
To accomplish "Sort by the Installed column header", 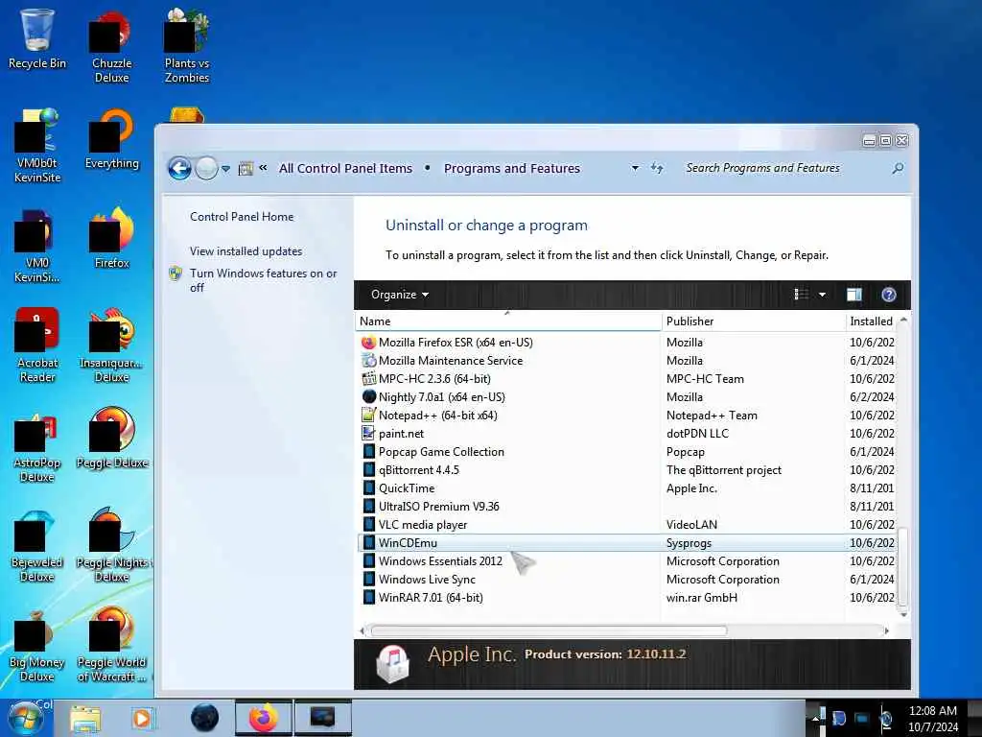I will 871,321.
